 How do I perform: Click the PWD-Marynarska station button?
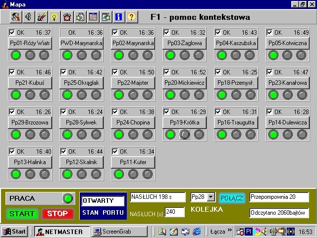pos(81,43)
